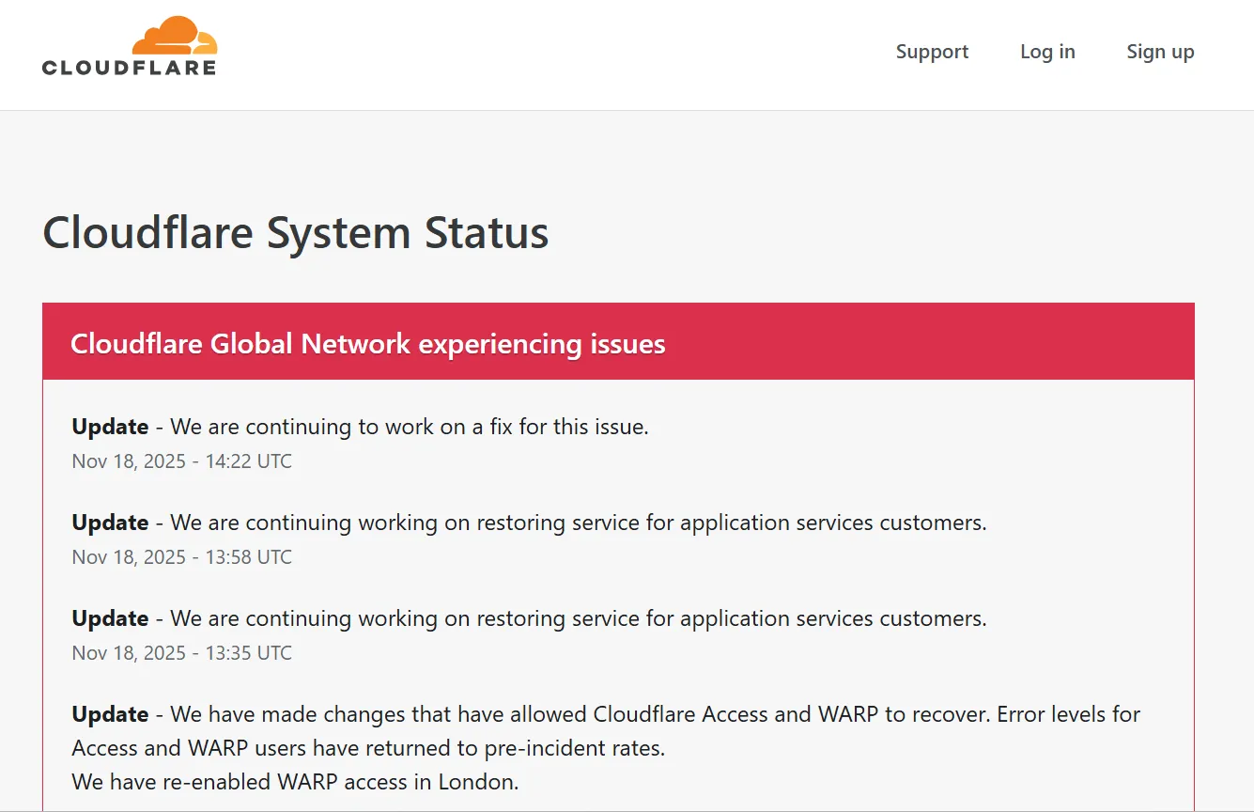1254x812 pixels.
Task: Open the Cloudflare Global Network incident title
Action: tap(367, 344)
